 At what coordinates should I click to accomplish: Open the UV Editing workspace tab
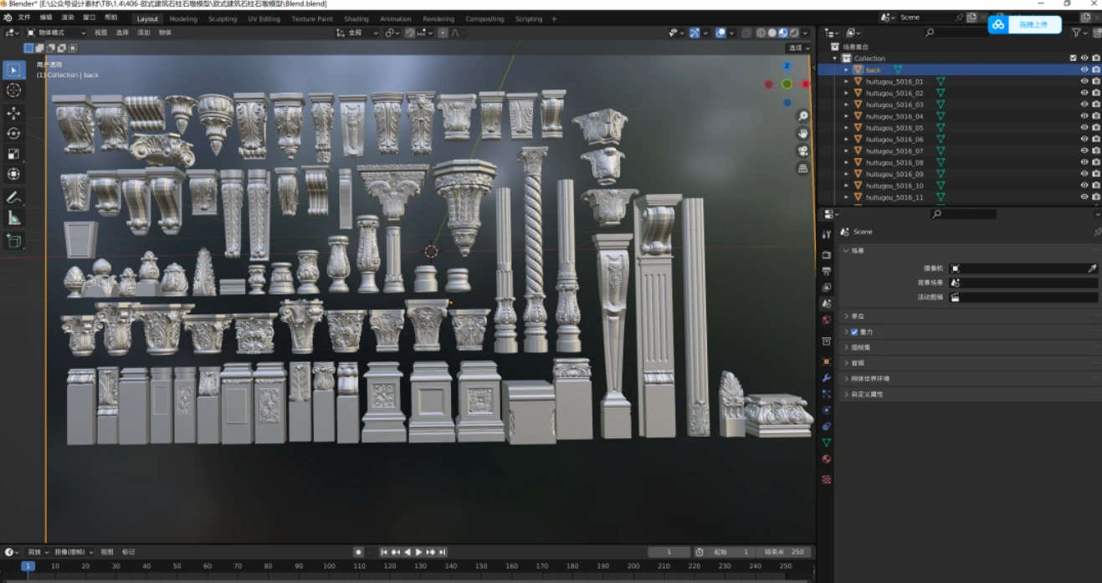[x=264, y=18]
